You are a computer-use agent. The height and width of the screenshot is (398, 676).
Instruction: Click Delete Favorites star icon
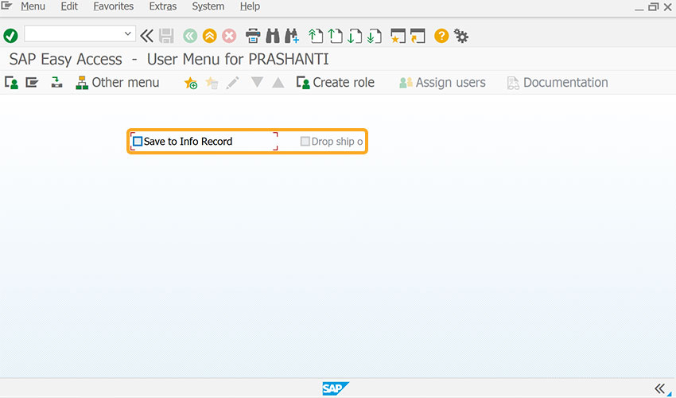pyautogui.click(x=212, y=83)
